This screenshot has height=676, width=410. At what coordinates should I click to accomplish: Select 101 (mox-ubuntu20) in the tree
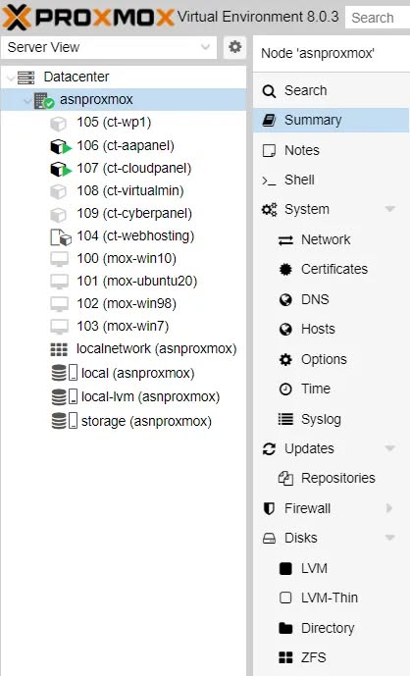124,281
